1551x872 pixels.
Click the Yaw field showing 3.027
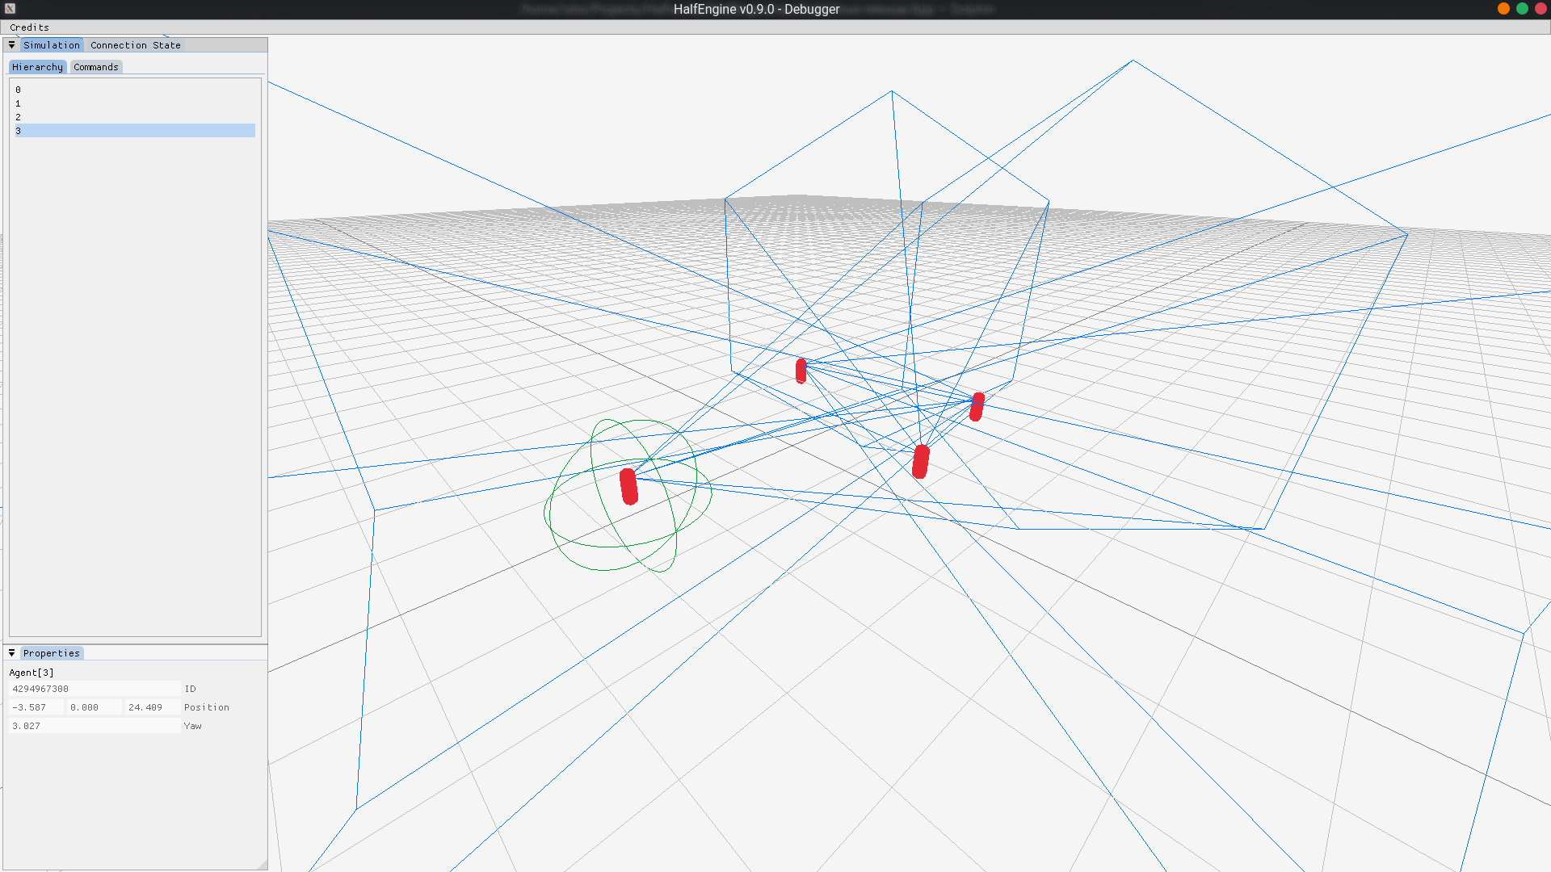95,726
